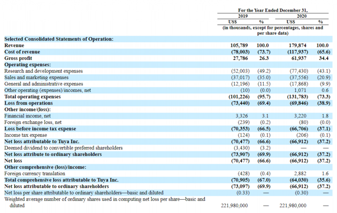This screenshot has height=213, width=337.
Task: Select the 2020 Revenue figure 179,874
Action: tap(297, 45)
